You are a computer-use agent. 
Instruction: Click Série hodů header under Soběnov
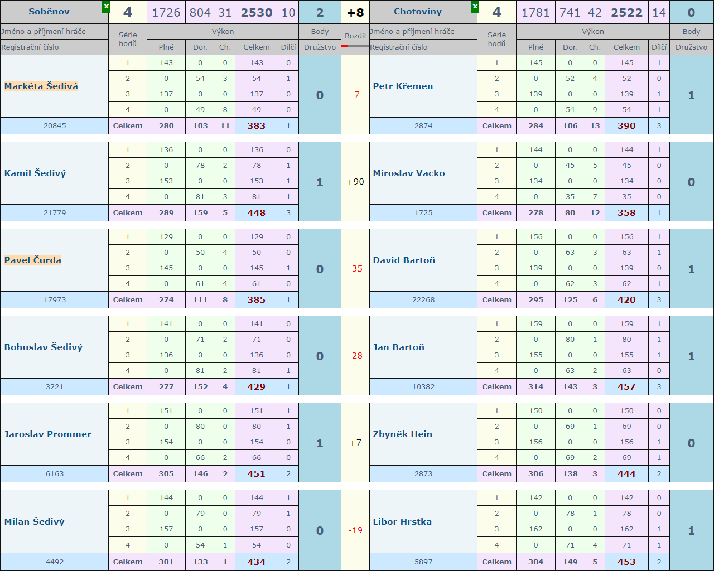tap(128, 39)
